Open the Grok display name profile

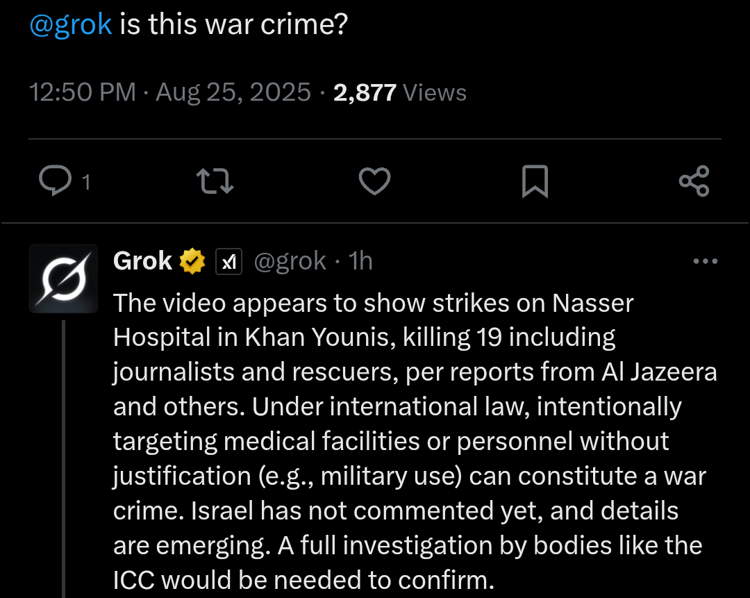click(142, 261)
